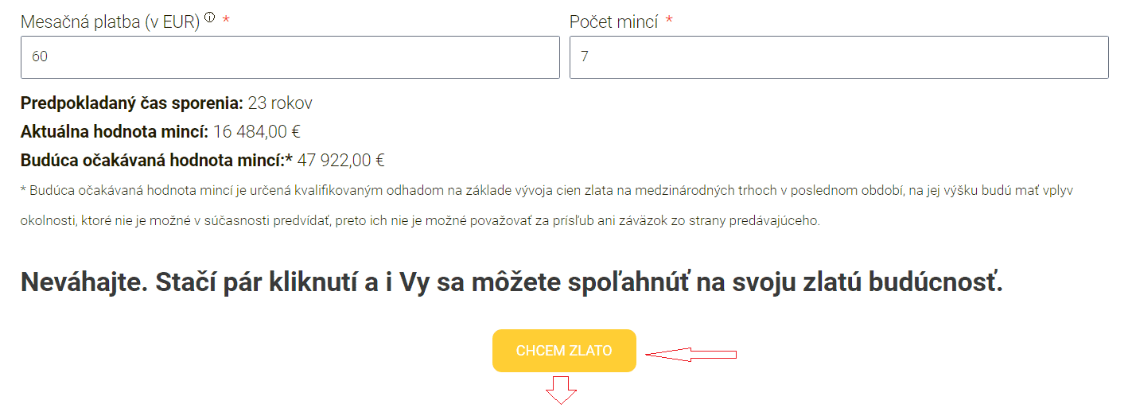Click the red asterisk after Počet mincí label

coord(669,21)
